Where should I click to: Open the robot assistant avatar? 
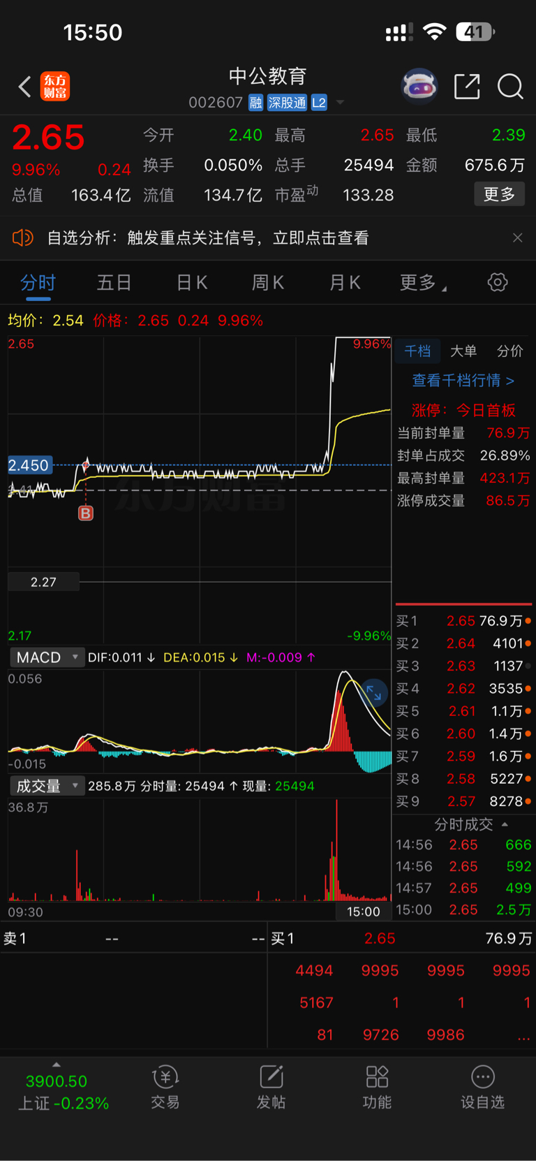tap(419, 87)
